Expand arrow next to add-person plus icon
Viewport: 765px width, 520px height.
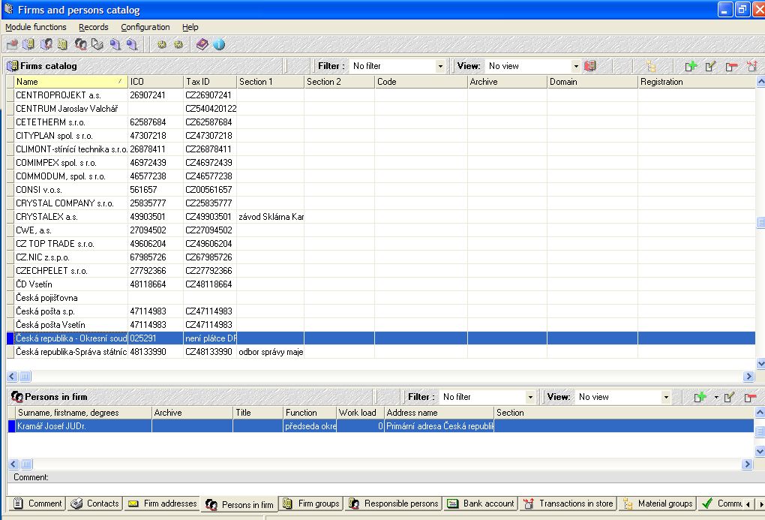[715, 397]
